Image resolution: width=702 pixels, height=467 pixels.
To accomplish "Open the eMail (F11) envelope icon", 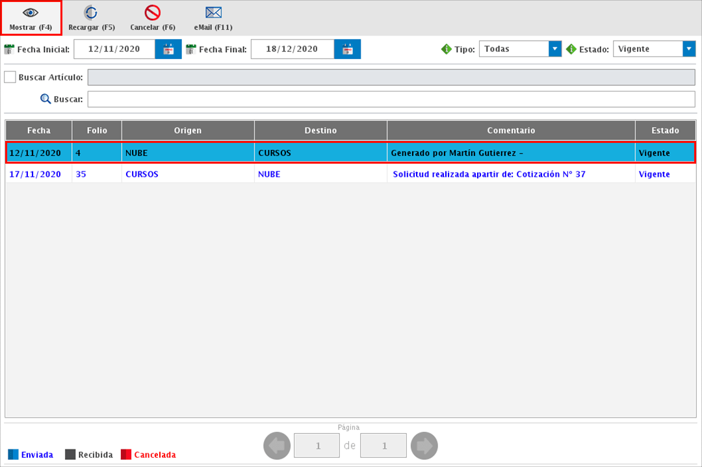I will pyautogui.click(x=213, y=13).
